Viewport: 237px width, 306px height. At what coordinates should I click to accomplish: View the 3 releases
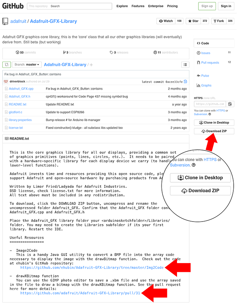tap(119, 53)
